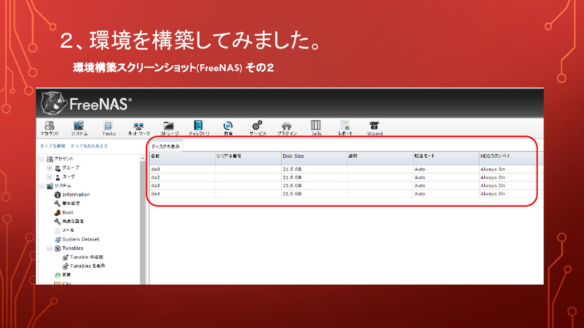Click the tree panel vertical scrollbar
The width and height of the screenshot is (584, 328).
click(x=143, y=223)
